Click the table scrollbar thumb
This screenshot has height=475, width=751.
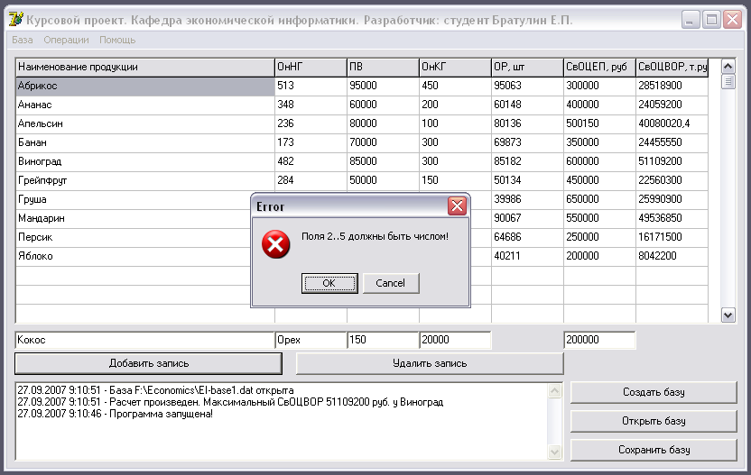point(728,82)
